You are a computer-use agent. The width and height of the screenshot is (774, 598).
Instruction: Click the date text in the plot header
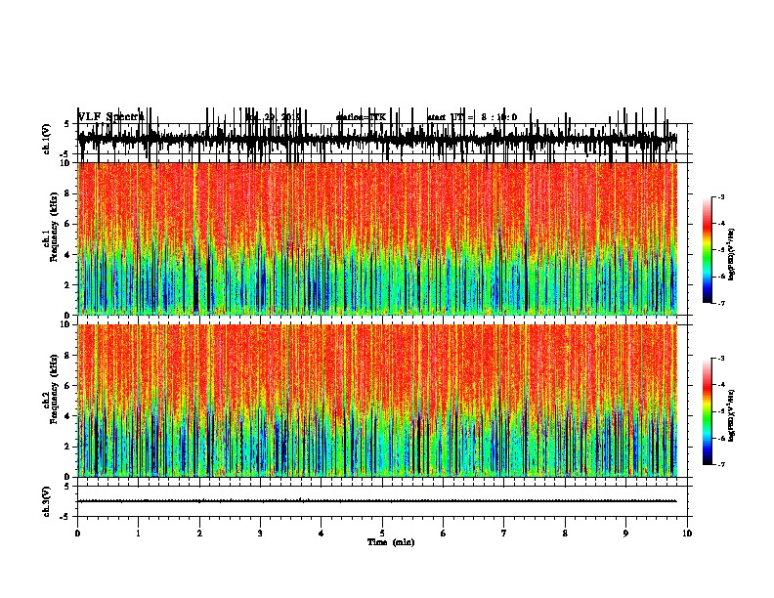[273, 117]
